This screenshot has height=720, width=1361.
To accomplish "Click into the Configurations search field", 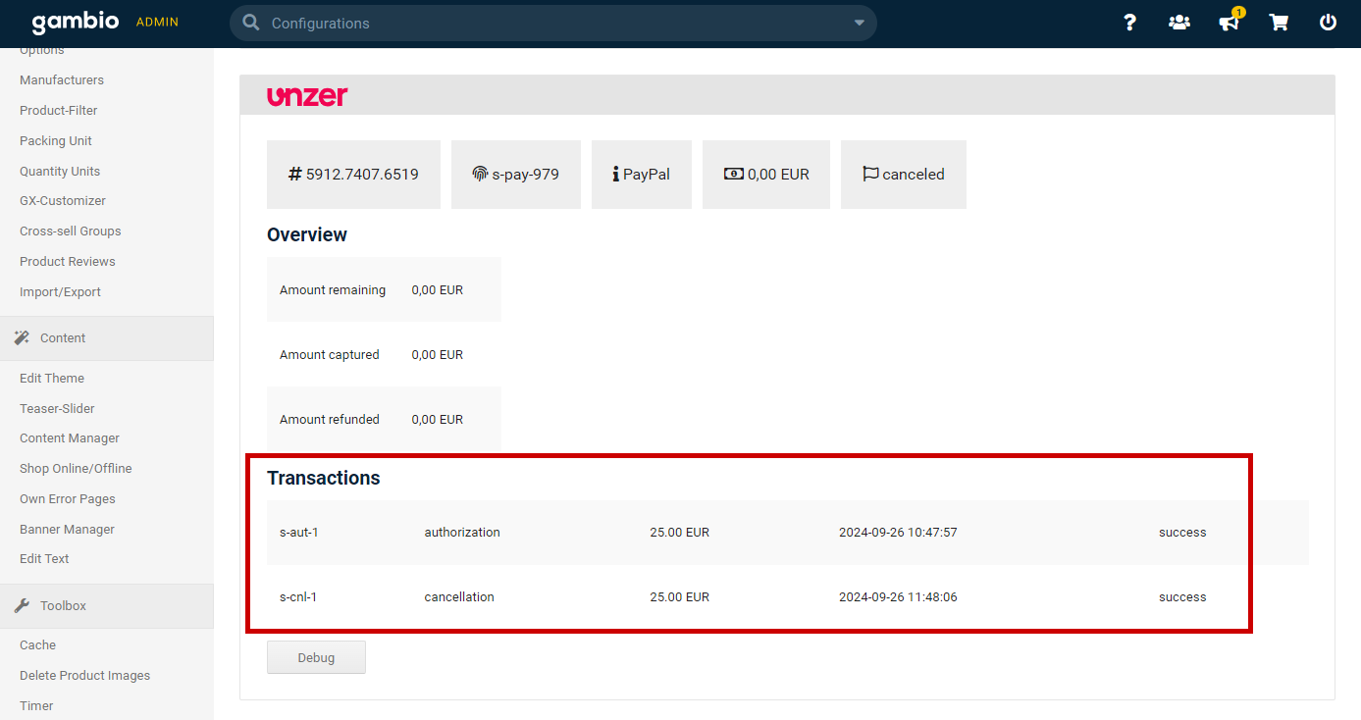I will click(553, 23).
